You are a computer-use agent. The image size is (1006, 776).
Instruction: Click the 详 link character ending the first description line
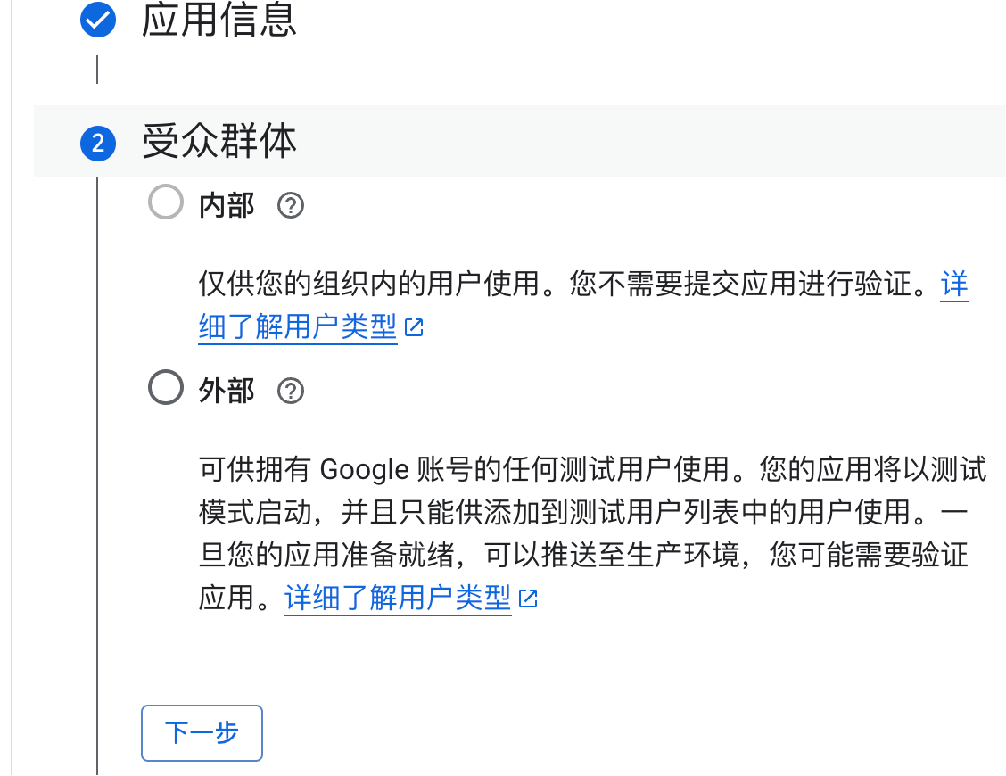pos(954,285)
